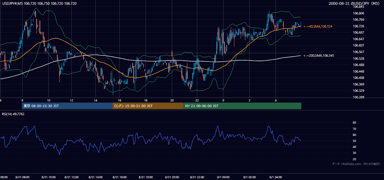The width and height of the screenshot is (384, 180).
Task: Click the 9/1 04:00 time label
Action: tap(276, 177)
